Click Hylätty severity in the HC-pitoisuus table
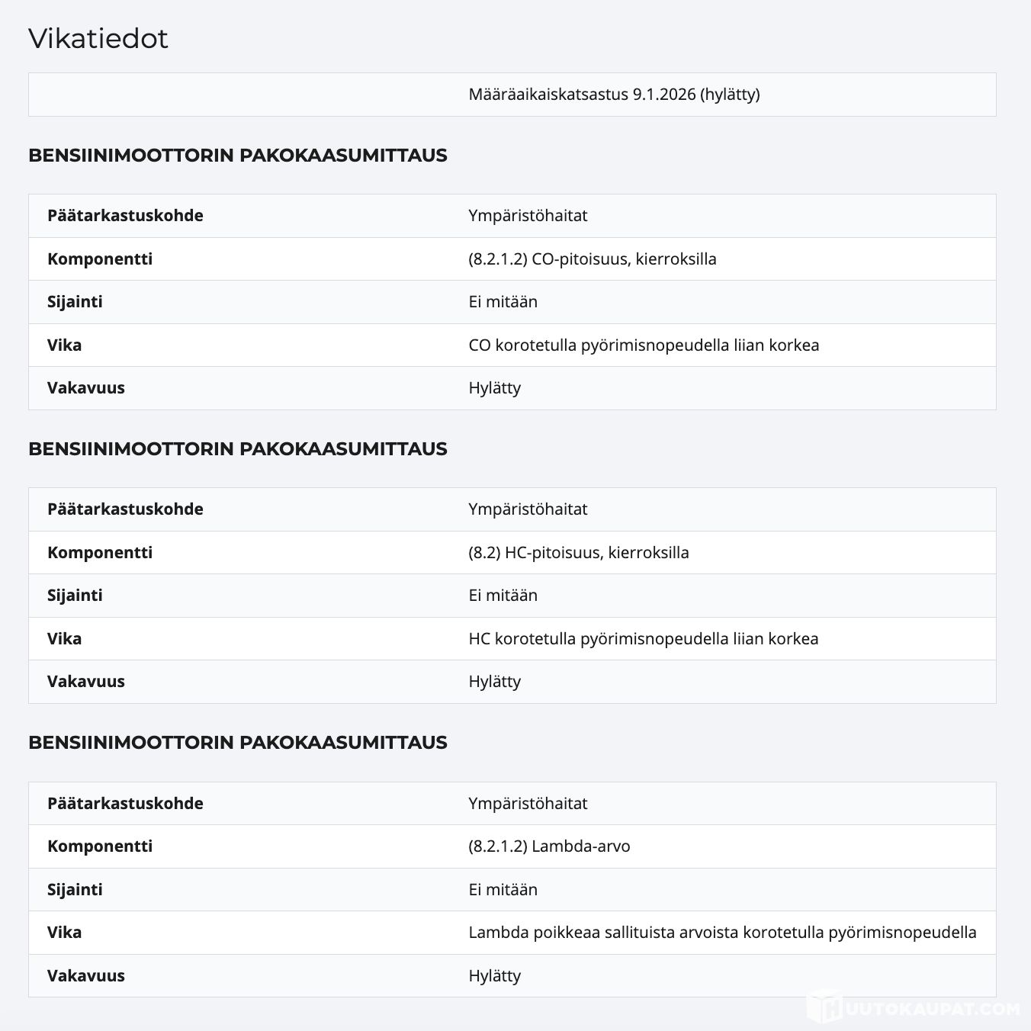 click(494, 681)
